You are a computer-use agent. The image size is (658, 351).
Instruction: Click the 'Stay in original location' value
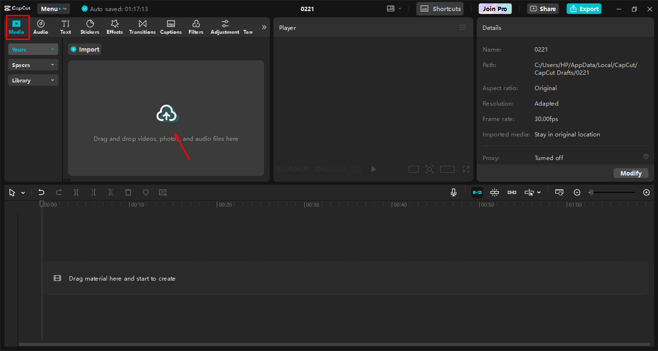(x=567, y=134)
